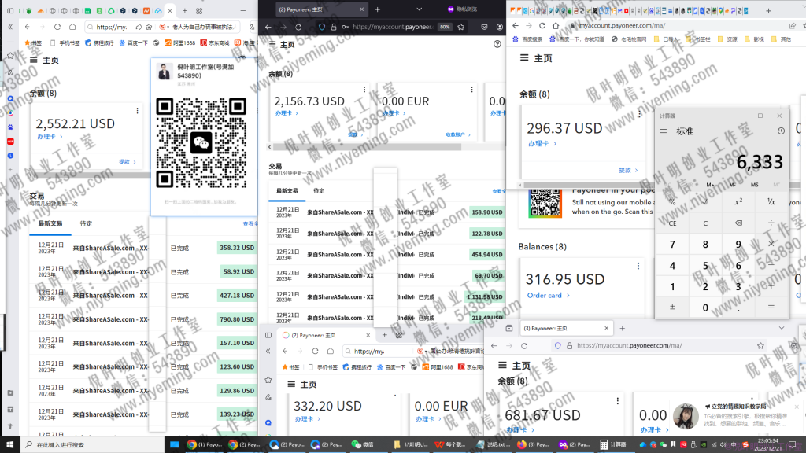Click 提款 link on 2,552.21 USD card
The height and width of the screenshot is (453, 806).
(x=127, y=162)
